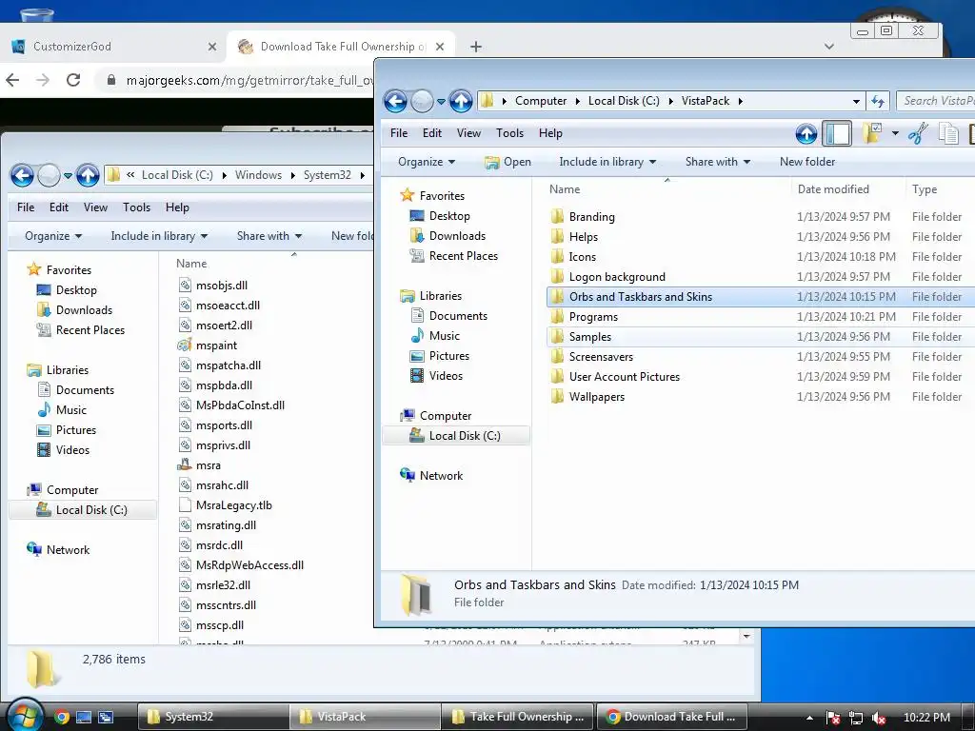Open Network in VistaPack sidebar
This screenshot has height=731, width=975.
441,476
